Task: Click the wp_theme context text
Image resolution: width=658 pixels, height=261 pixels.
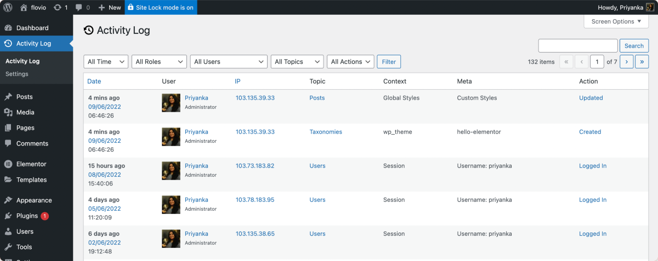Action: (x=398, y=132)
